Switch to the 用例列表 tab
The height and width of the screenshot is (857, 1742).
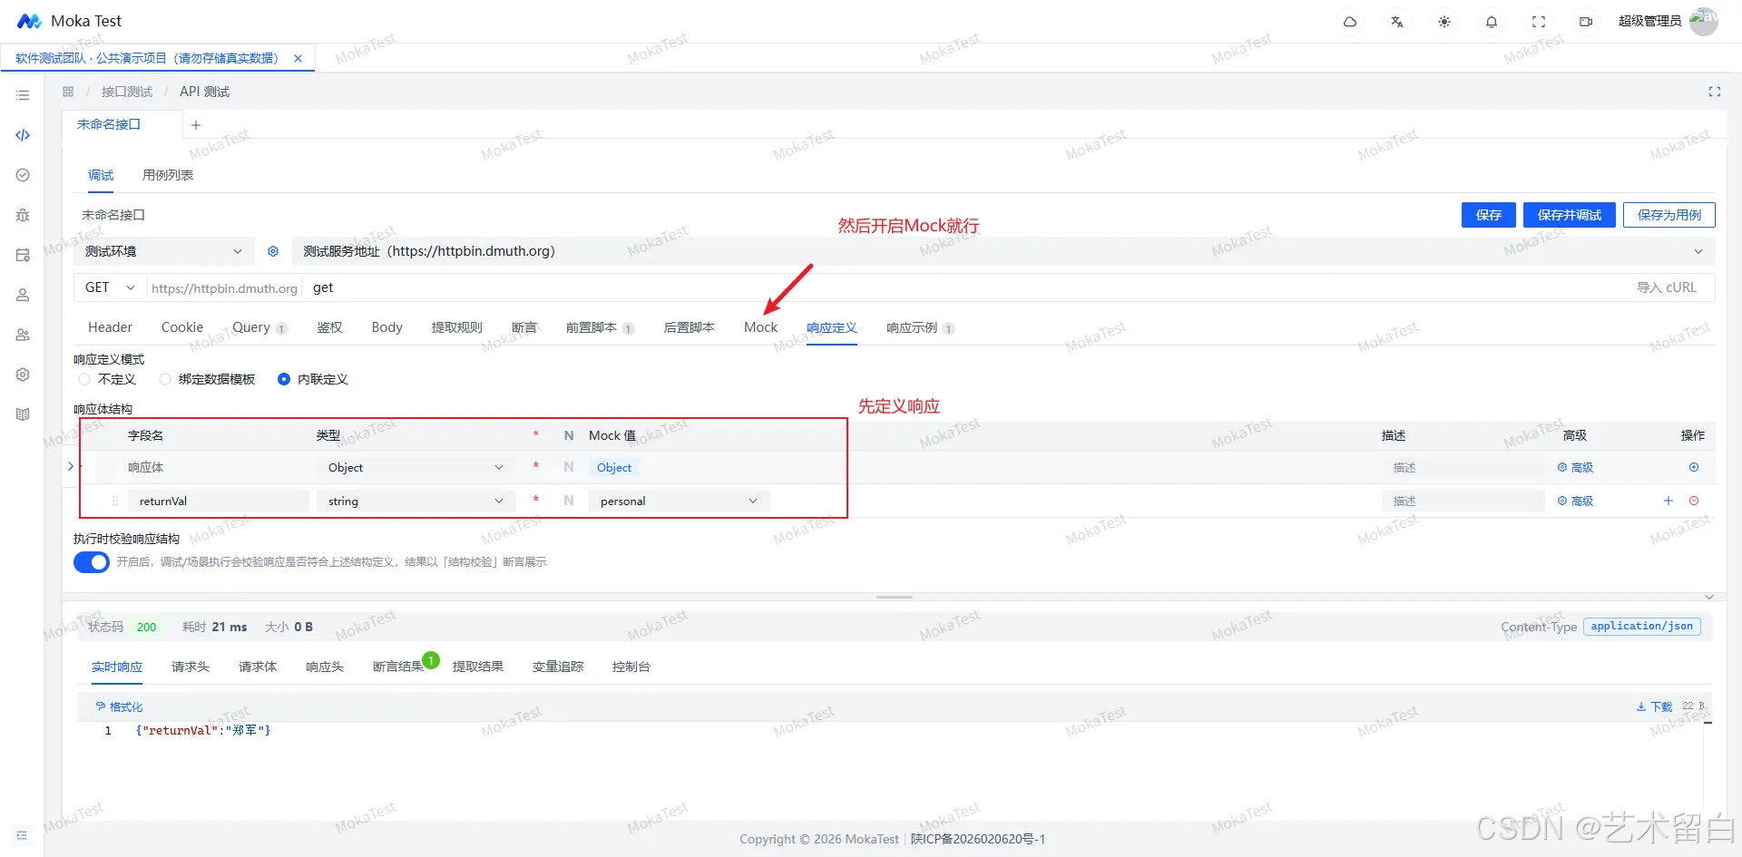click(168, 175)
